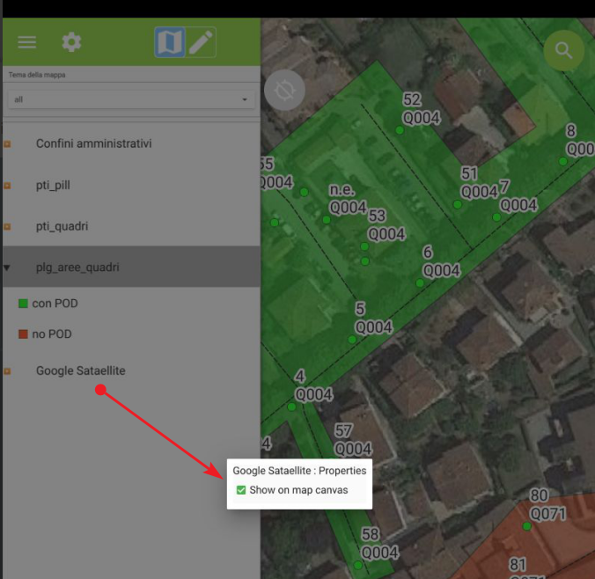Click the red no POD legend swatch
This screenshot has width=595, height=579.
tap(24, 334)
